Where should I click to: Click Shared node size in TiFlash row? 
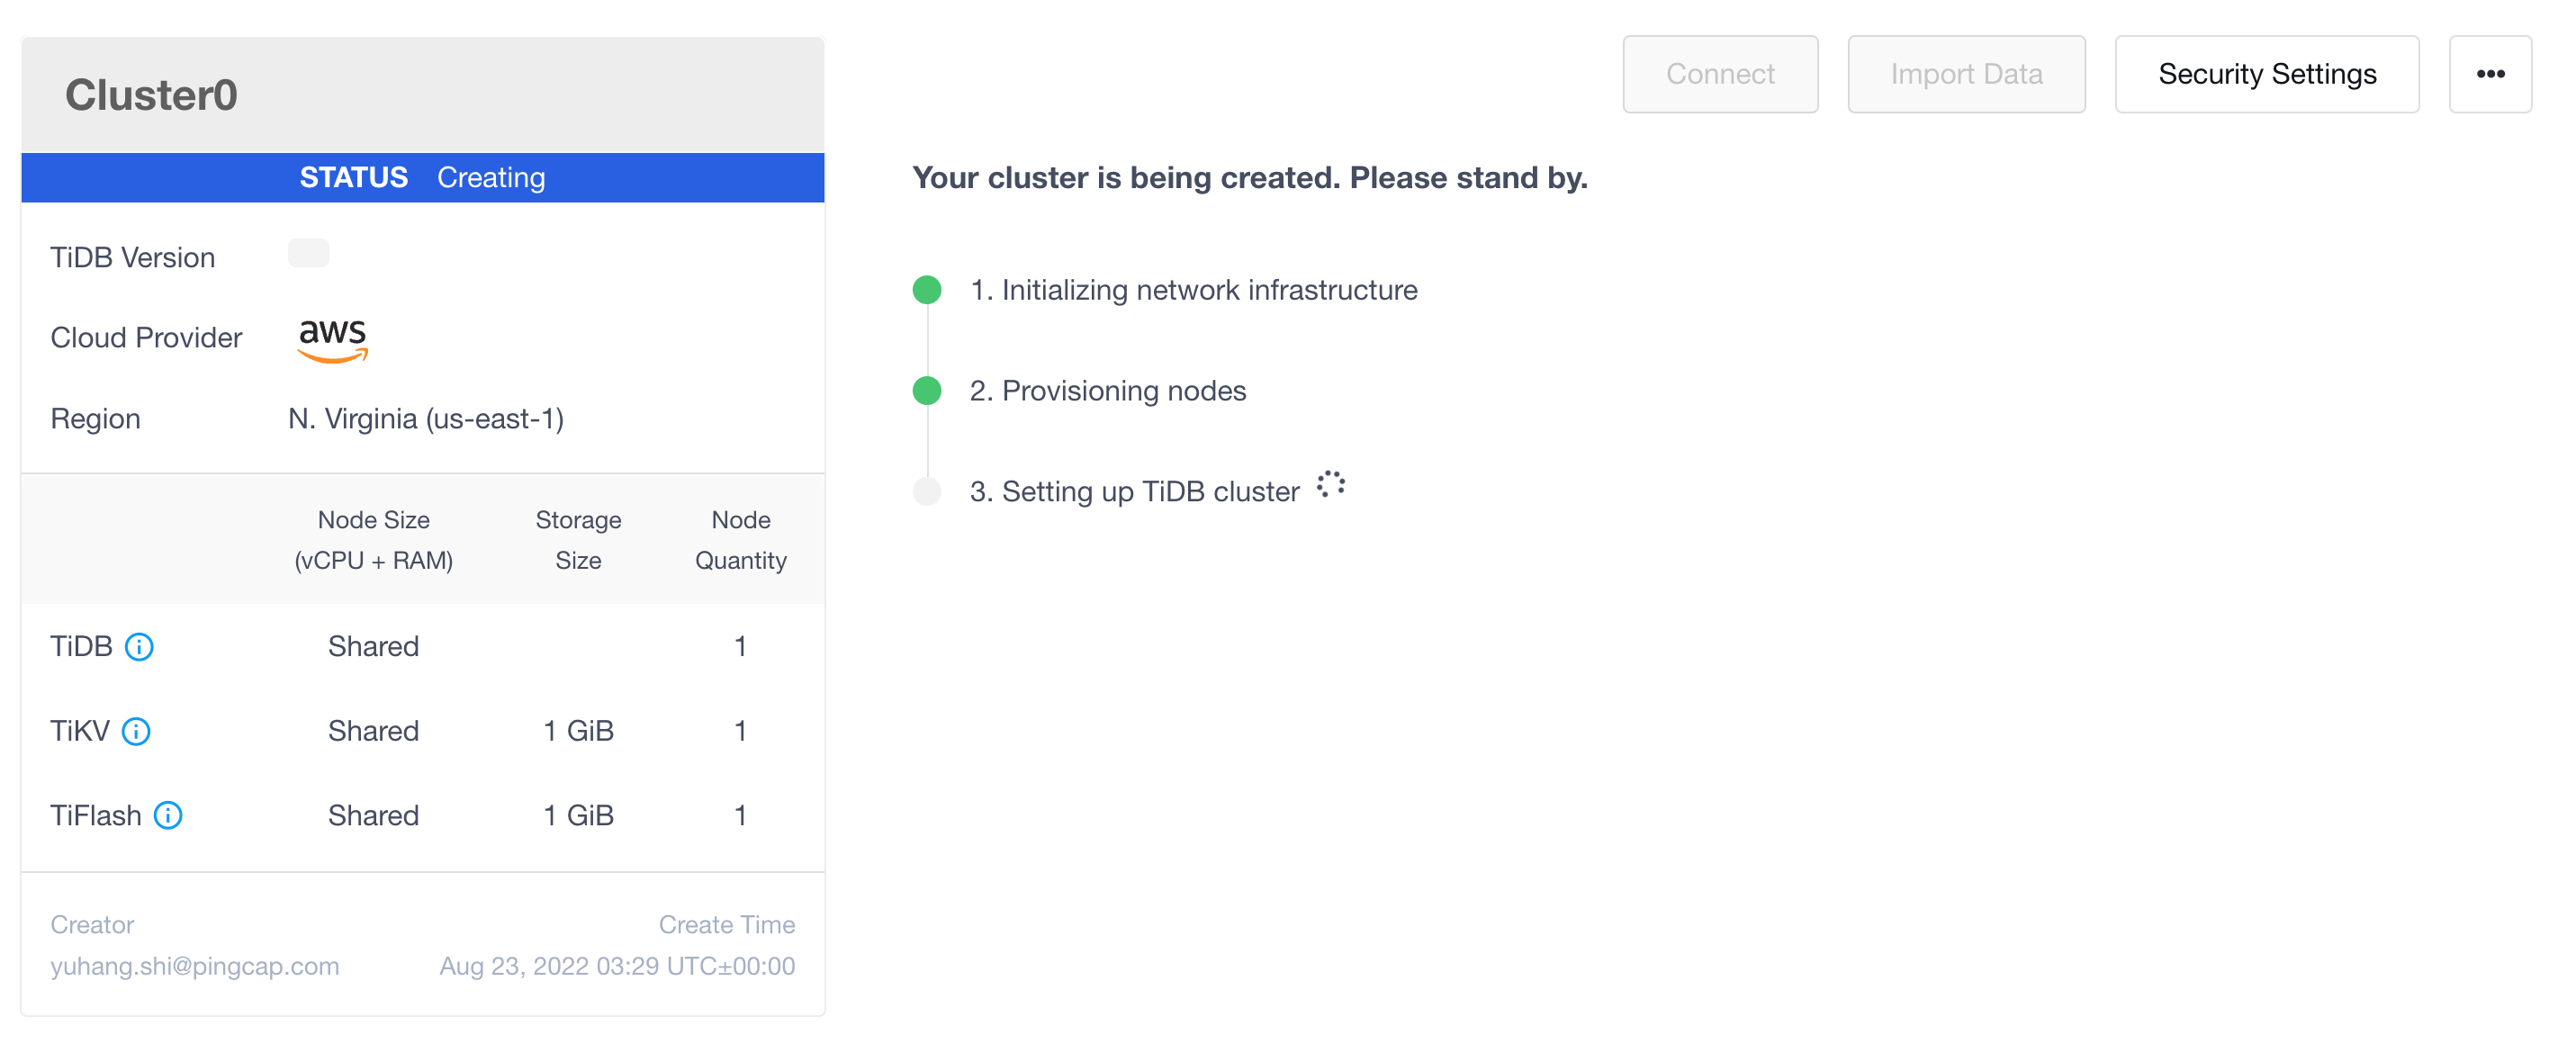pyautogui.click(x=373, y=816)
